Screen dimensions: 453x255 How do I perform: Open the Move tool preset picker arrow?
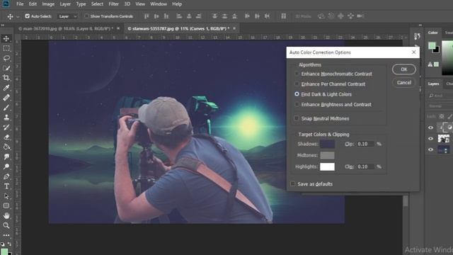pos(18,16)
